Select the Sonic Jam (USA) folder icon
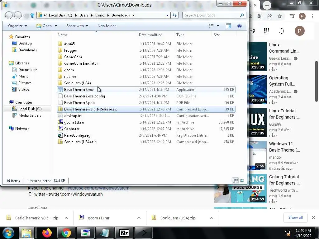The image size is (319, 239). pos(60,83)
